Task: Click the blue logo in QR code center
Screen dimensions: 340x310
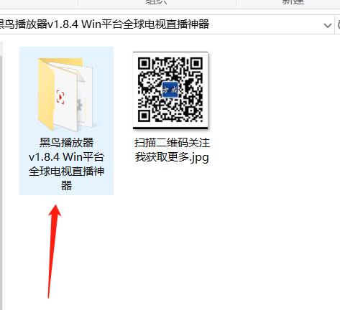Action: [170, 90]
